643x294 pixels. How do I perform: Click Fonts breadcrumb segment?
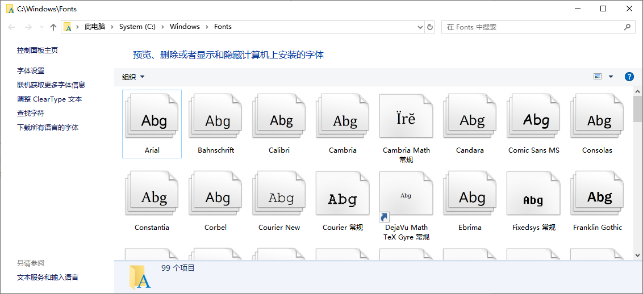pos(223,27)
